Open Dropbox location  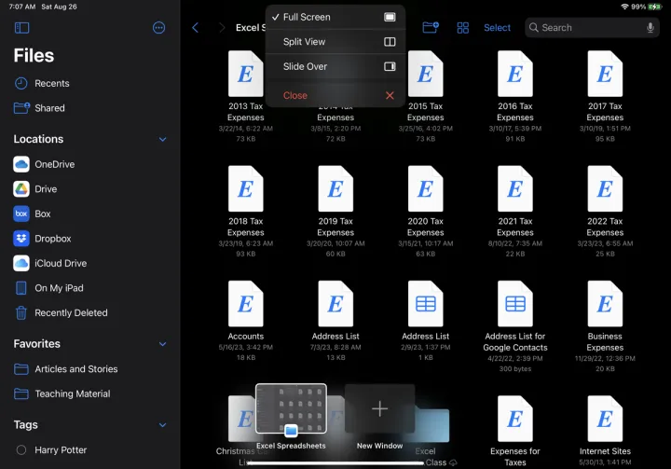[x=52, y=239]
